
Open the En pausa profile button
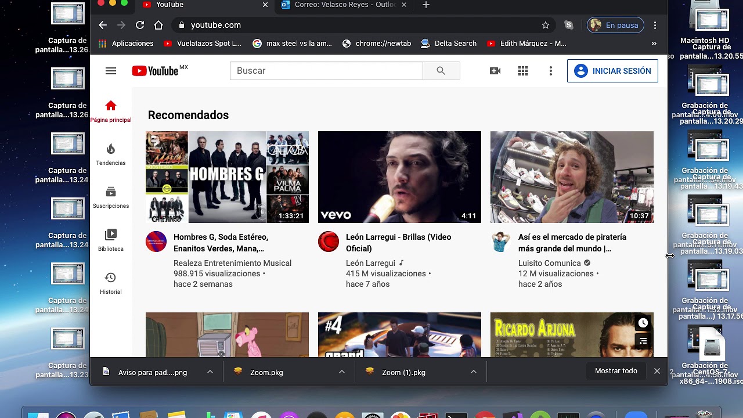(x=616, y=25)
